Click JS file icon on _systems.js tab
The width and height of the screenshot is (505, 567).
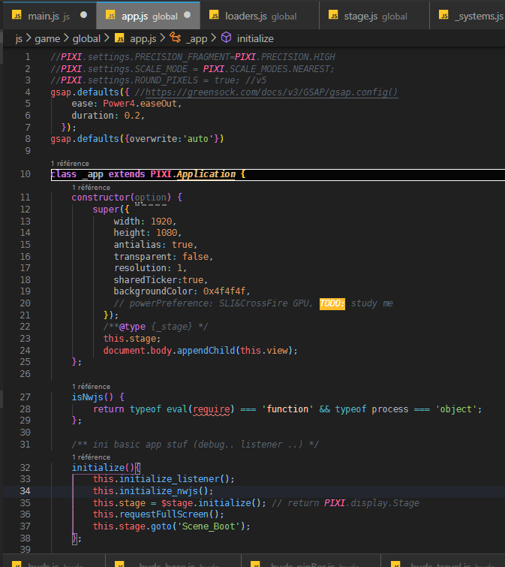pos(443,15)
